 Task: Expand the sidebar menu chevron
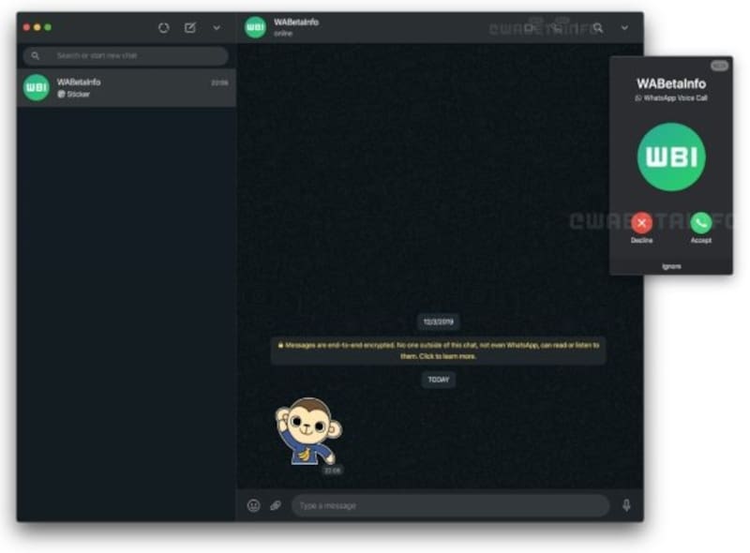[217, 28]
